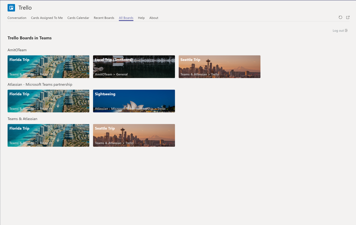This screenshot has height=225, width=356.
Task: Click the Trello app title text
Action: click(x=25, y=8)
